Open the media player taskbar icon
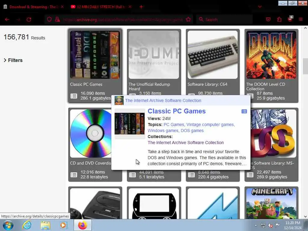Viewport: 308px width, 231px height. pyautogui.click(x=63, y=225)
